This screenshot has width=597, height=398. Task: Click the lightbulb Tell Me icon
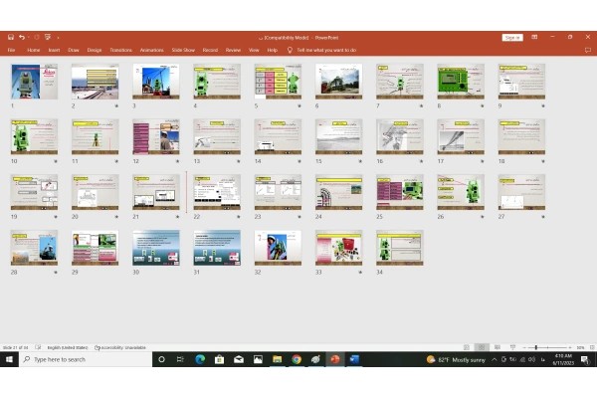(290, 50)
